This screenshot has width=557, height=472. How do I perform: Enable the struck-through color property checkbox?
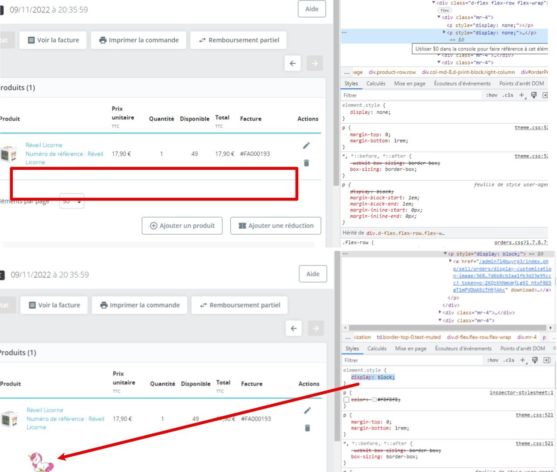tap(346, 400)
